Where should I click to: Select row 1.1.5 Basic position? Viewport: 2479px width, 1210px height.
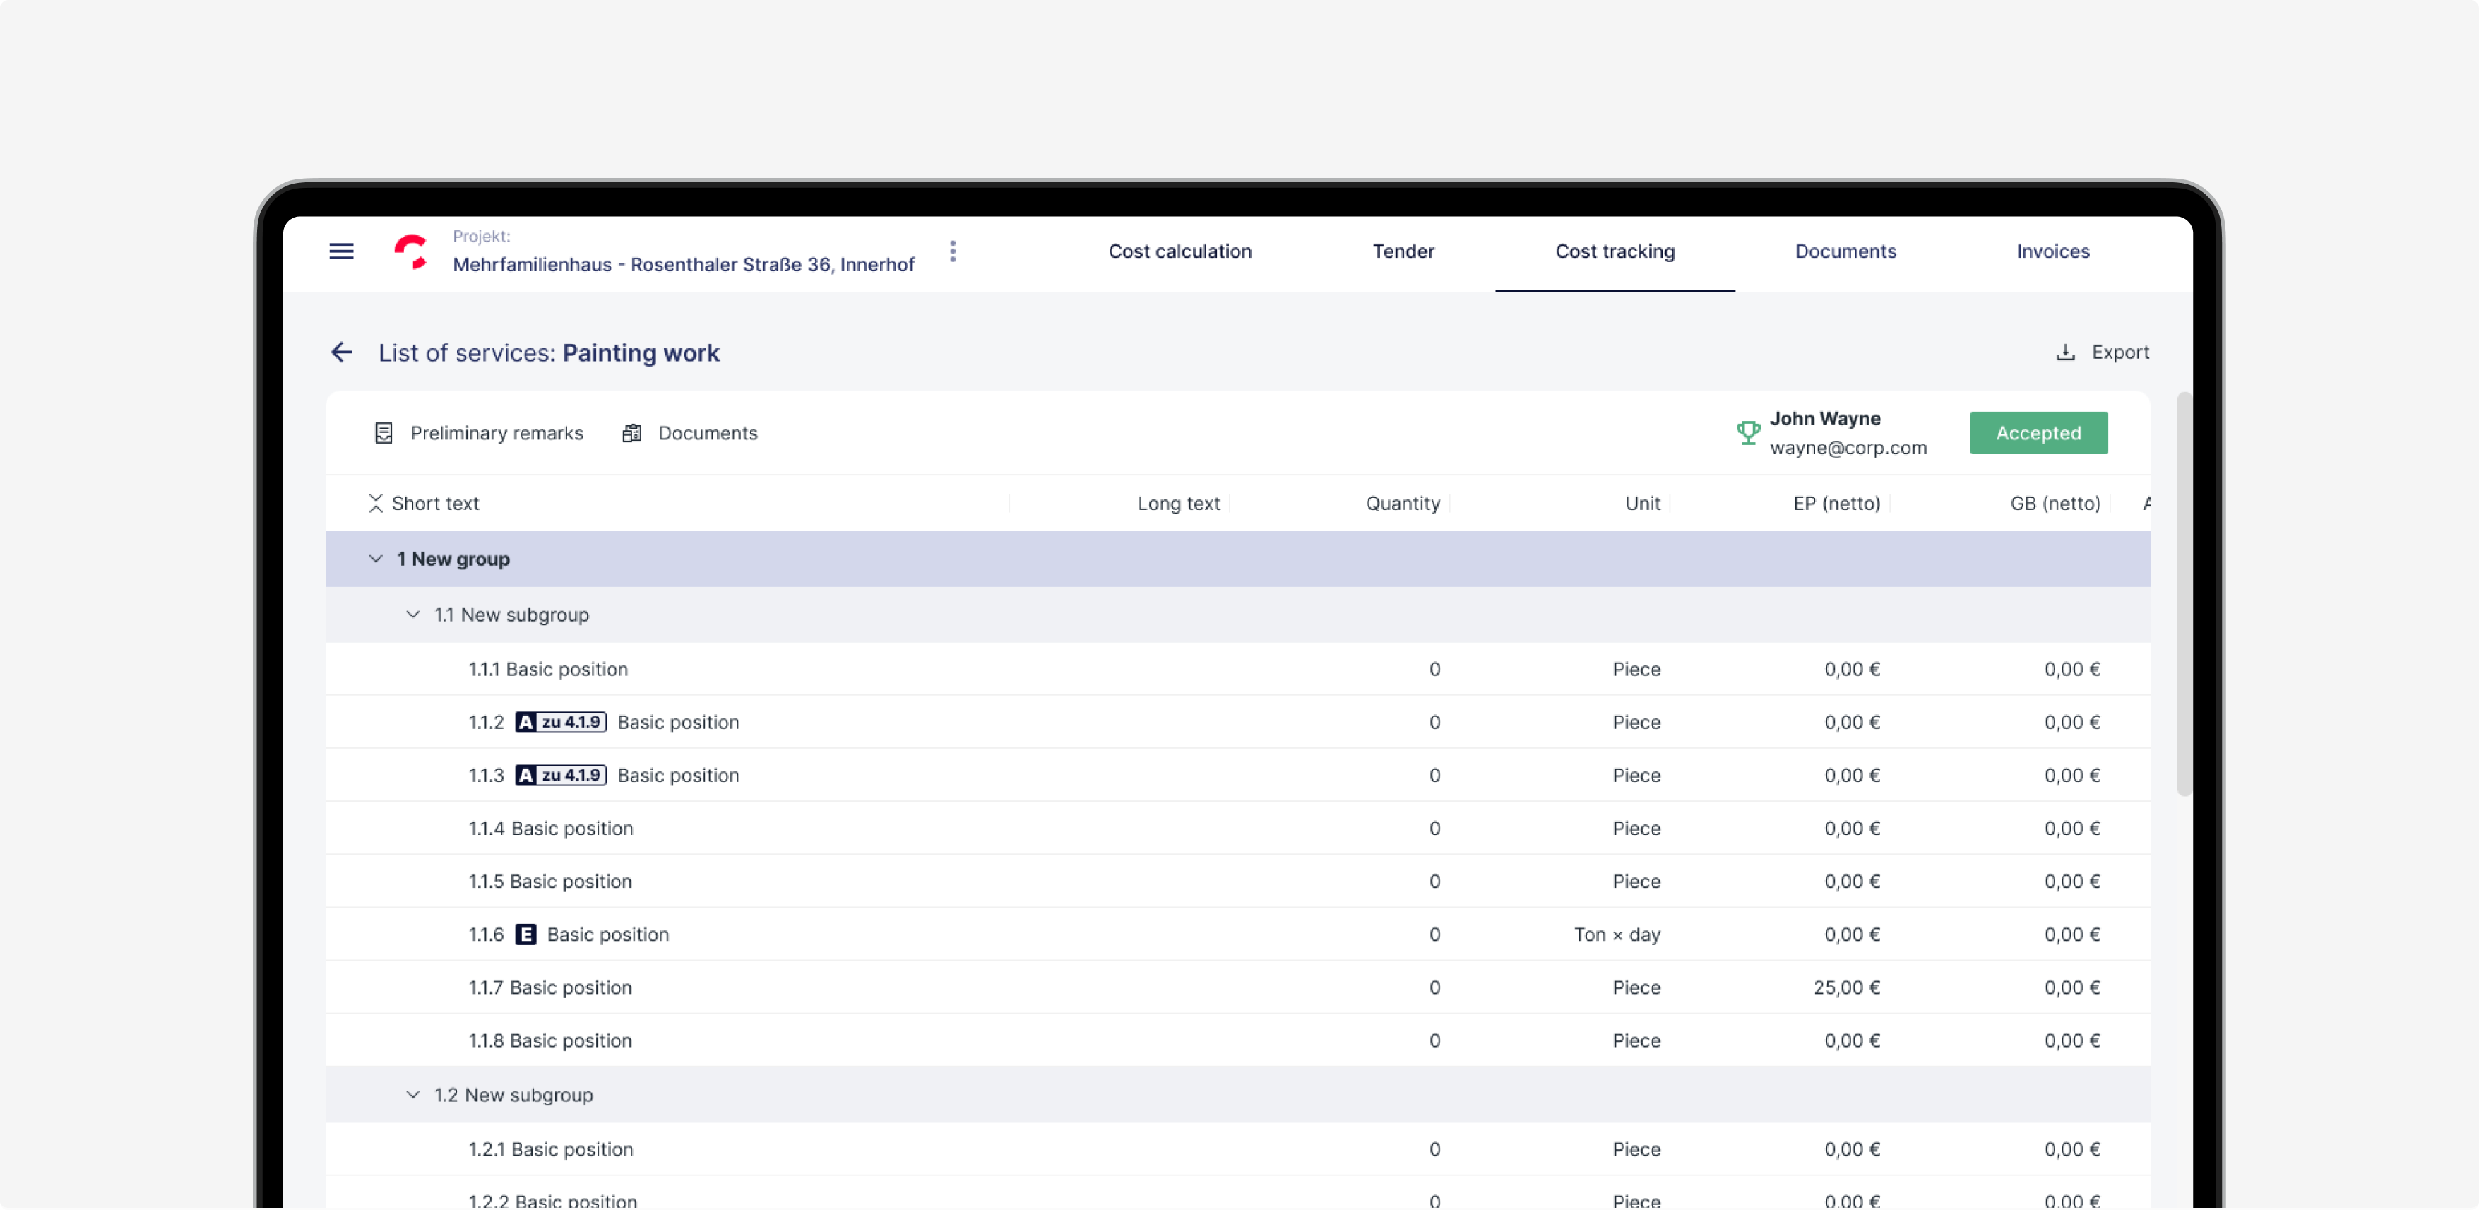tap(1237, 881)
